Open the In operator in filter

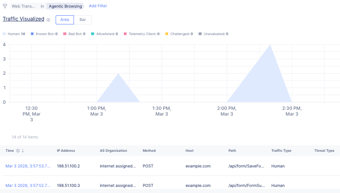[42, 6]
